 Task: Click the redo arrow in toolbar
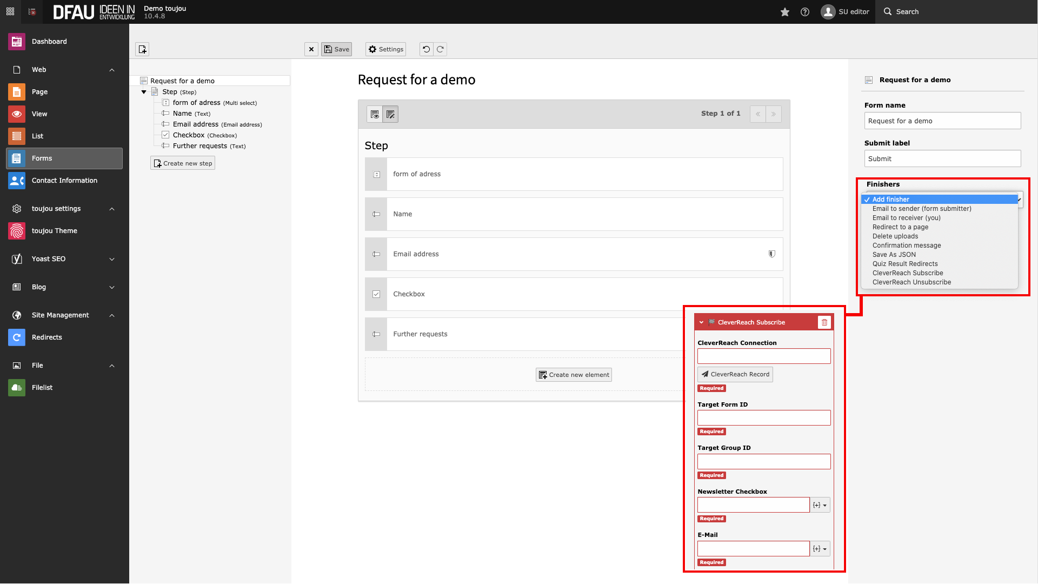[x=441, y=49]
